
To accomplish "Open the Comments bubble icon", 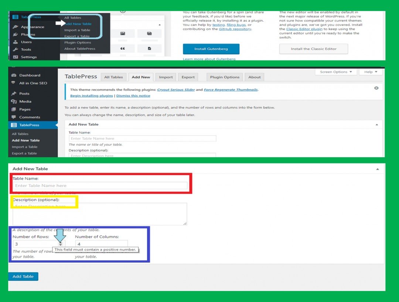I will point(14,117).
